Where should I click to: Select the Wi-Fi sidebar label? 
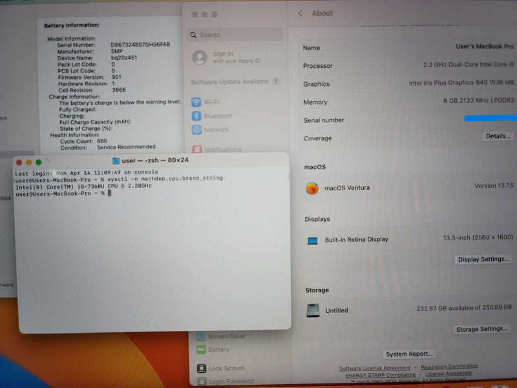211,102
